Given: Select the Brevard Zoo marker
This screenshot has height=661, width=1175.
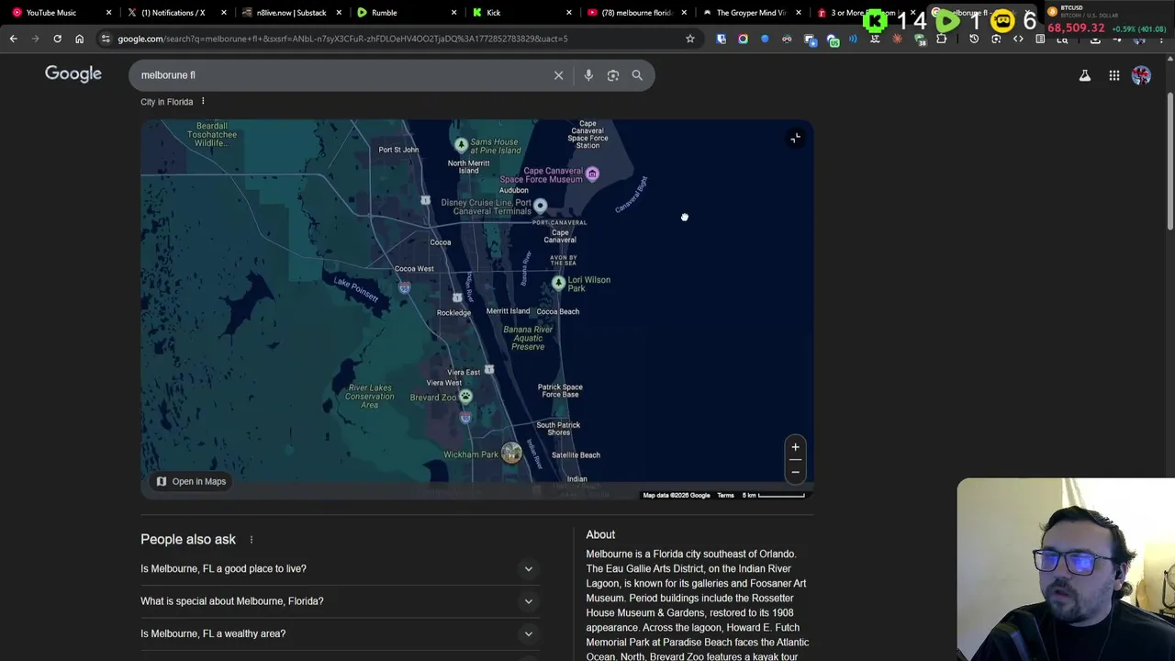Looking at the screenshot, I should pyautogui.click(x=465, y=397).
